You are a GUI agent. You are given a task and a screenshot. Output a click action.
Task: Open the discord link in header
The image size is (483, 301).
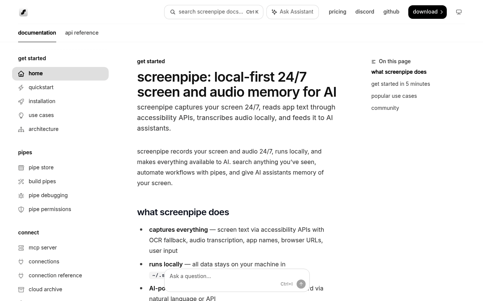coord(365,12)
